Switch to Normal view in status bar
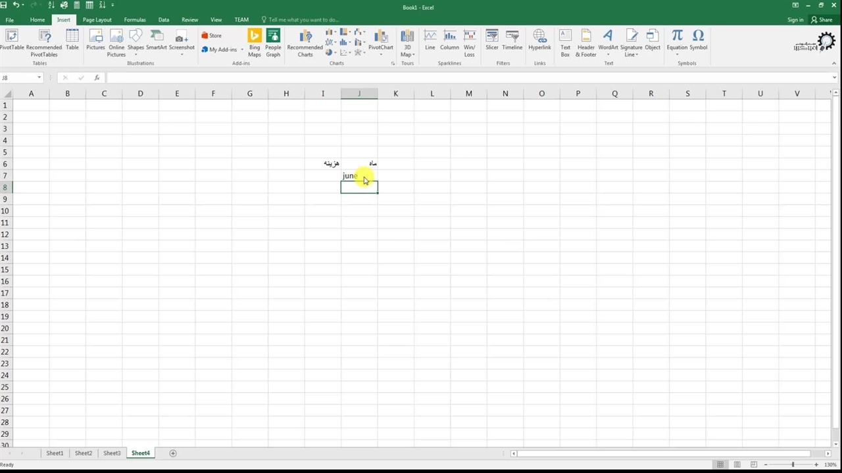The width and height of the screenshot is (842, 473). 720,464
